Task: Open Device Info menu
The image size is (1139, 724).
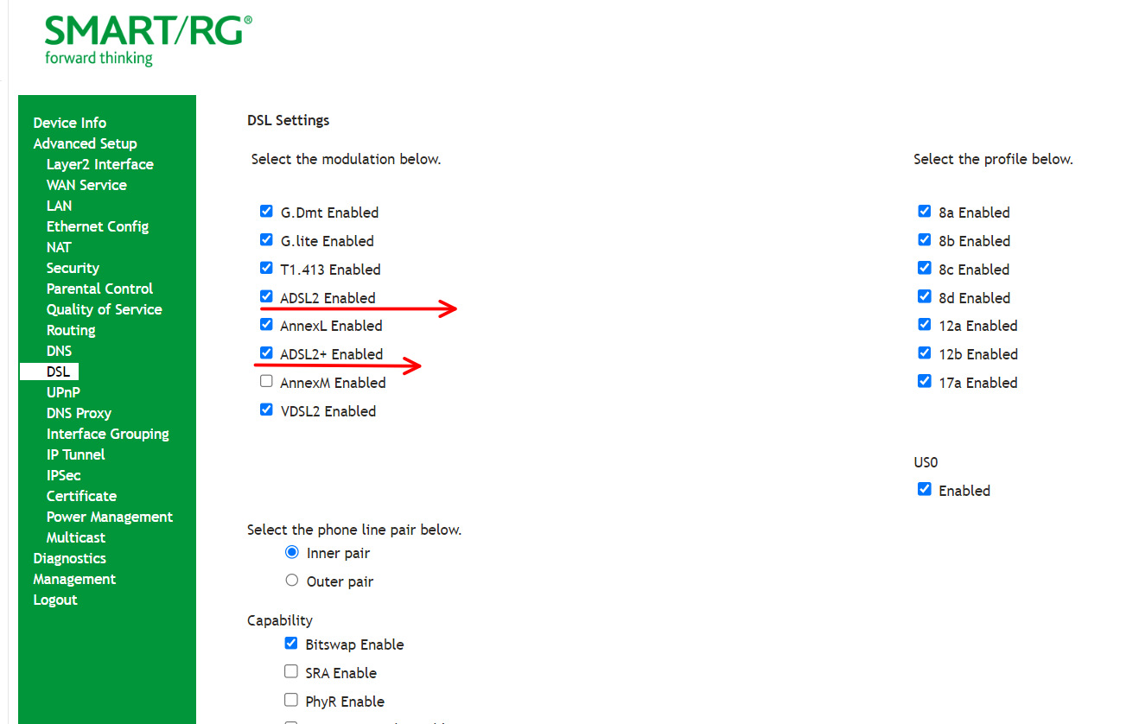Action: pos(70,123)
